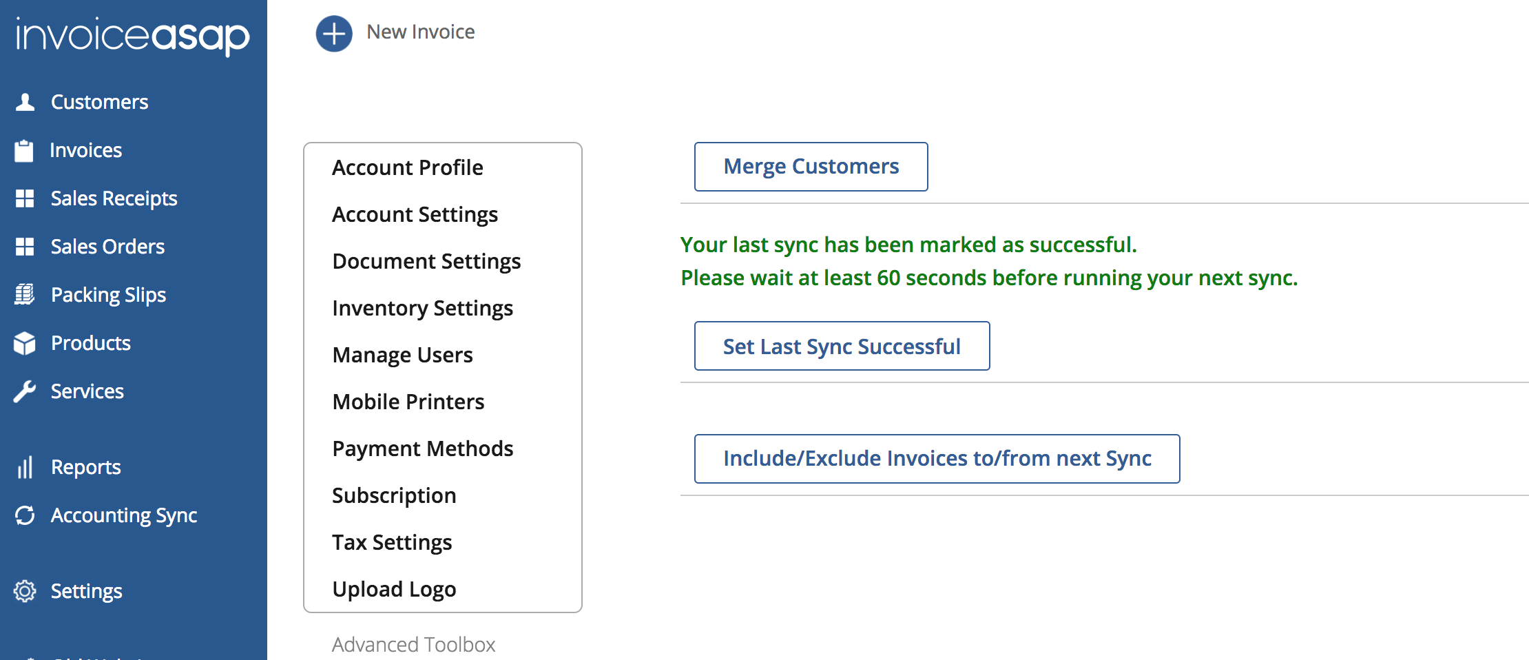Go to Document Settings
The image size is (1529, 660).
pyautogui.click(x=426, y=261)
